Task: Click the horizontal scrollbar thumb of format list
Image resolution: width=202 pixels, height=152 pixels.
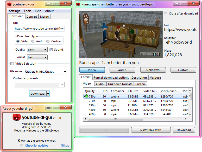Action: click(115, 119)
